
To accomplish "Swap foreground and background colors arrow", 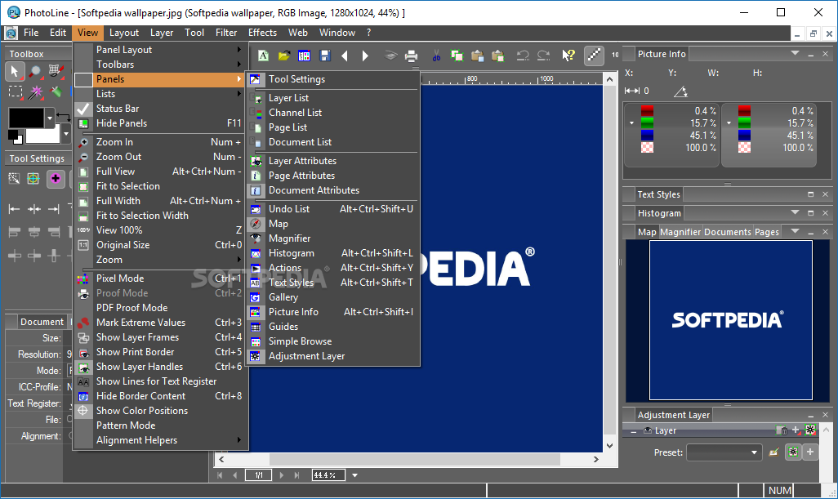I will click(x=64, y=116).
